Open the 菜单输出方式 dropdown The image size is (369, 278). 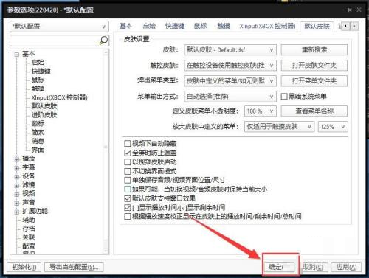(x=230, y=97)
